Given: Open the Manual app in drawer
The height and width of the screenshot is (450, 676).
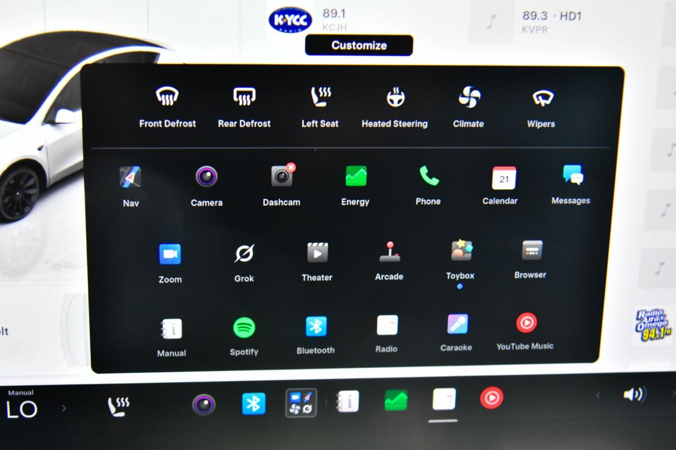Looking at the screenshot, I should 171,338.
